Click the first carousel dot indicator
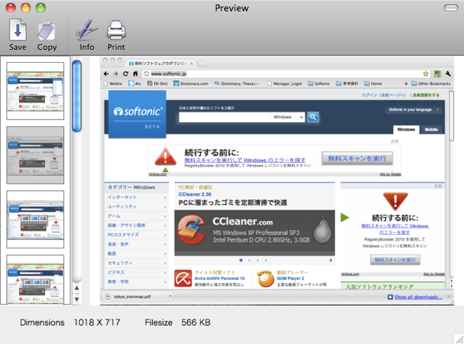The width and height of the screenshot is (464, 344). pyautogui.click(x=241, y=260)
